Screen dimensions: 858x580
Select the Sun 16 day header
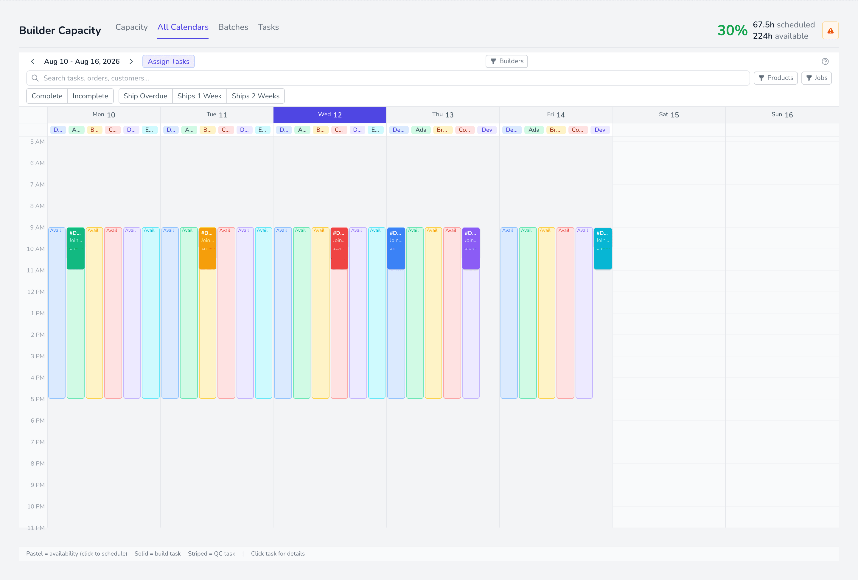coord(782,114)
